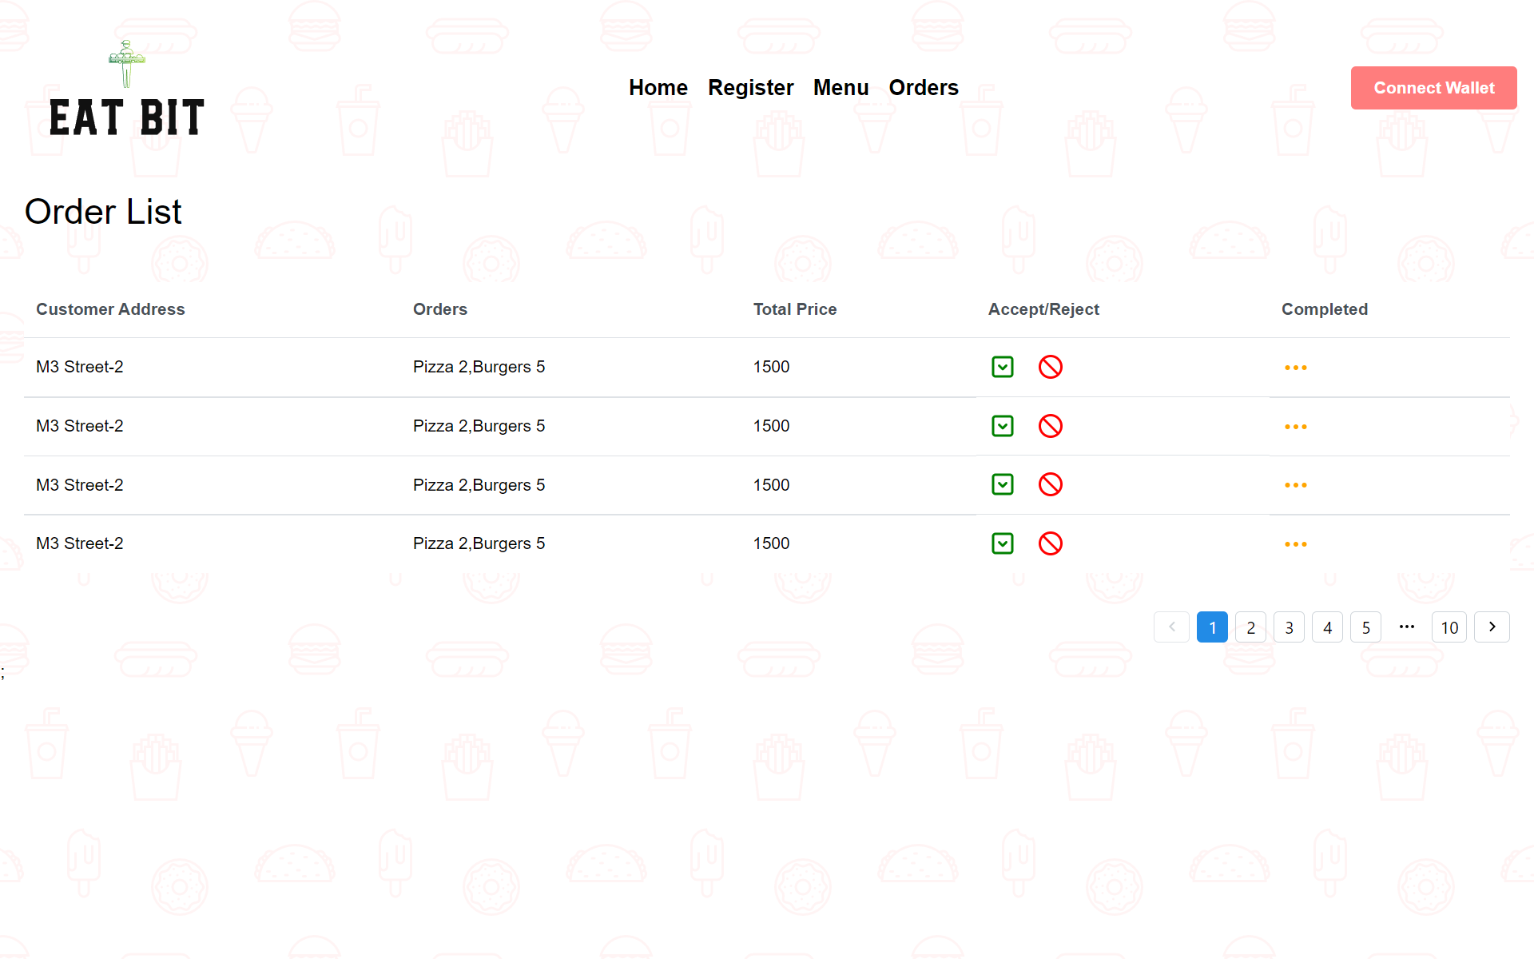The height and width of the screenshot is (959, 1534).
Task: Accept the first order in the list
Action: [1002, 367]
